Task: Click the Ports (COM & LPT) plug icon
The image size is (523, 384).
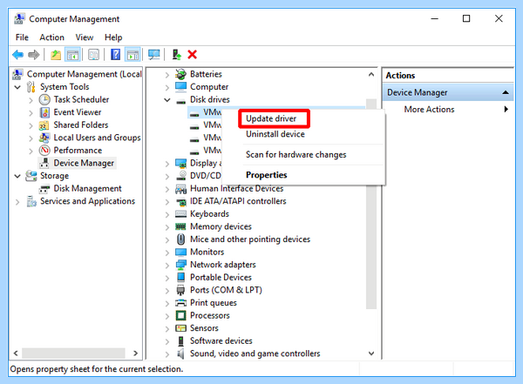Action: click(x=180, y=290)
